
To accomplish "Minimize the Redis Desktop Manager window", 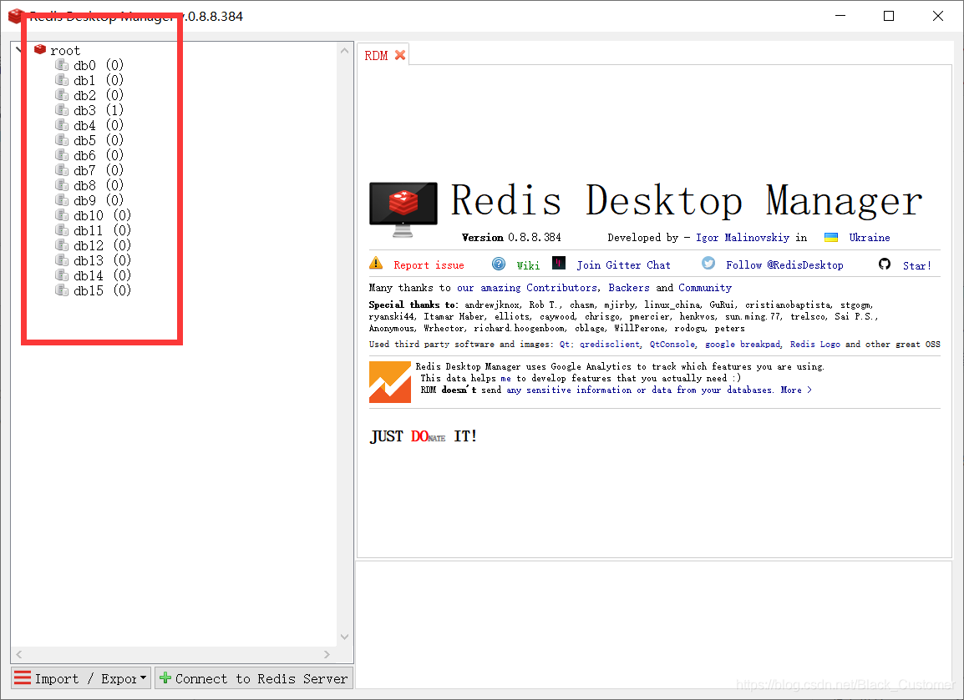I will click(x=840, y=16).
